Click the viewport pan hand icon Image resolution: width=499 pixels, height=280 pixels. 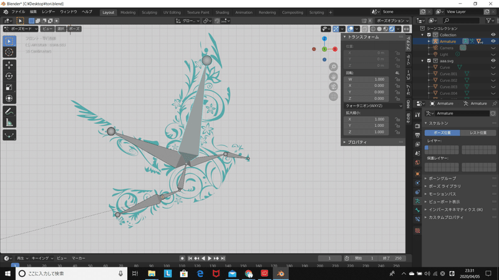(x=333, y=77)
